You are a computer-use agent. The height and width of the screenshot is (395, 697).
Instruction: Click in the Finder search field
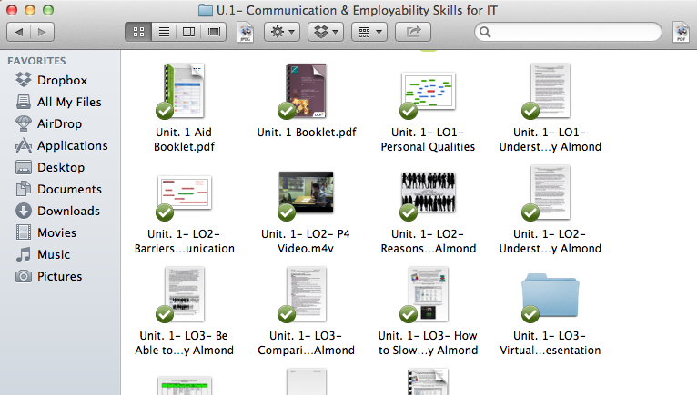tap(568, 32)
